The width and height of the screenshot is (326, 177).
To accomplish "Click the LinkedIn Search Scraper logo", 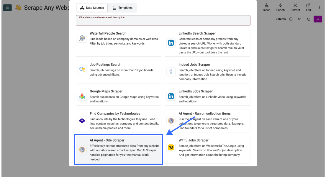I will tap(171, 43).
